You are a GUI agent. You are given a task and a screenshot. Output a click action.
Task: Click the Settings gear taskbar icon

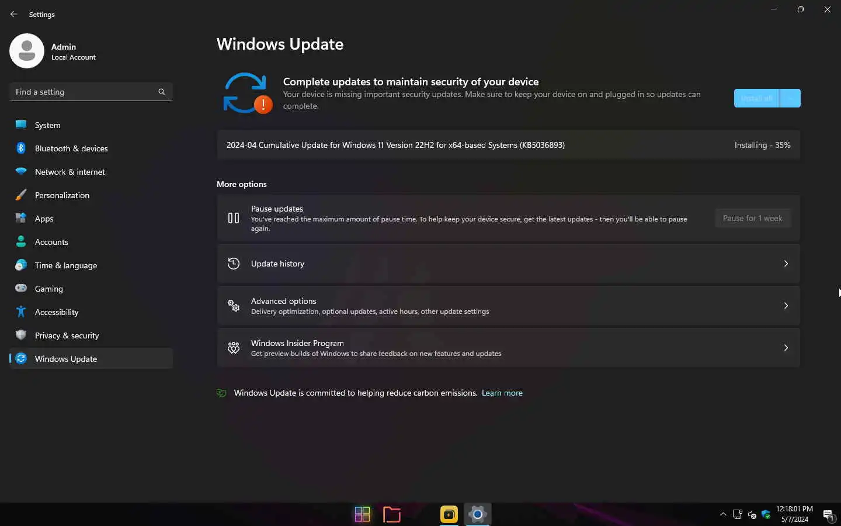(478, 514)
